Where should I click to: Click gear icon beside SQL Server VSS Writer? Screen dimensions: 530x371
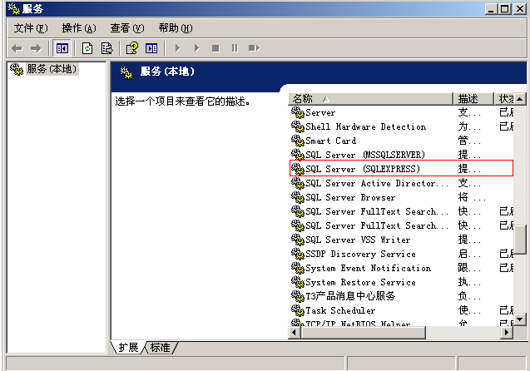(298, 240)
